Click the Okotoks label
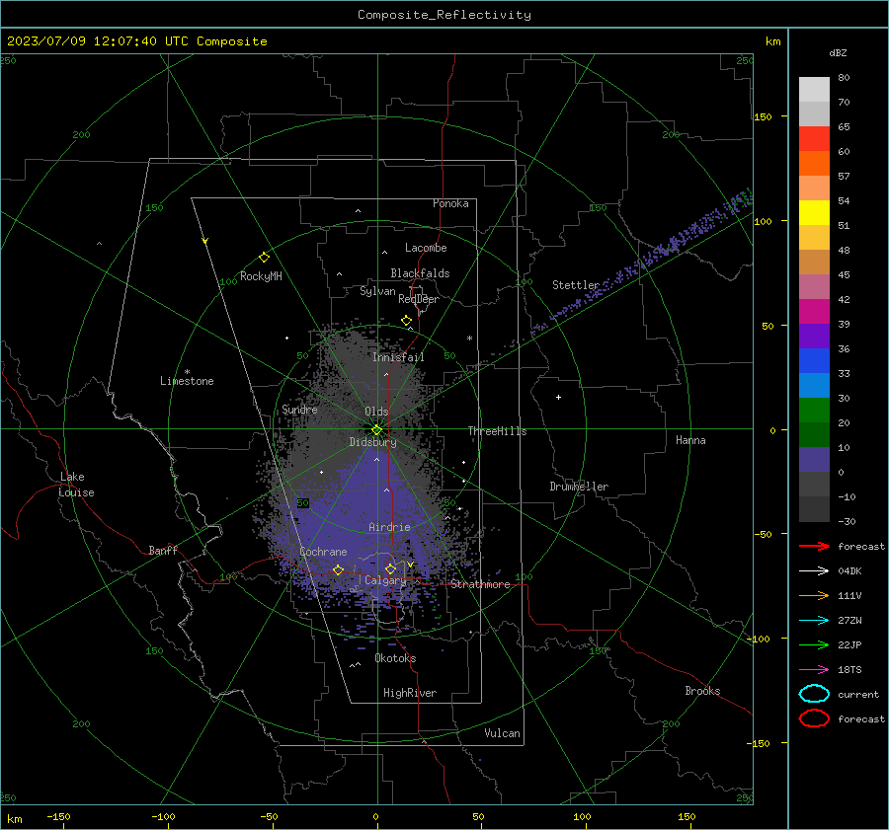Screen dimensions: 889x830 [395, 658]
